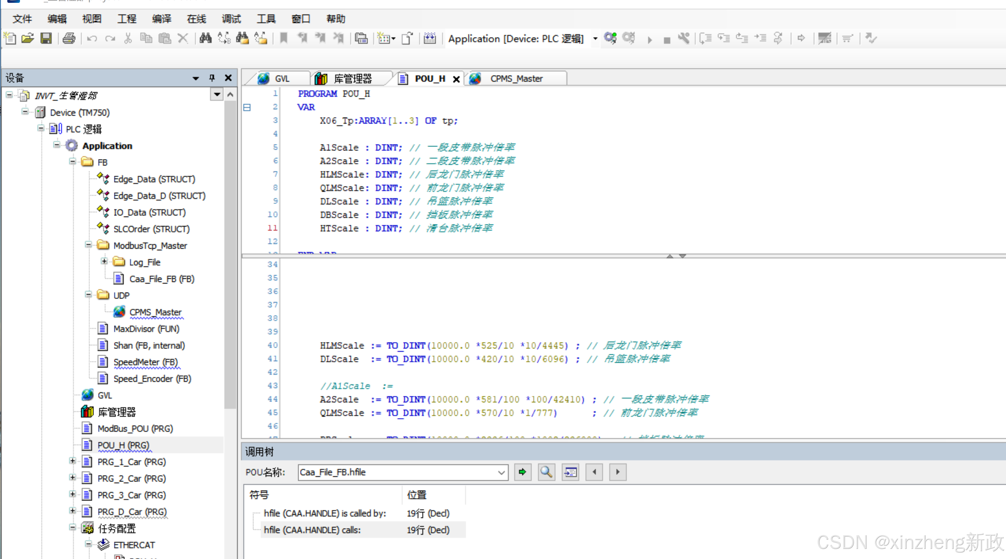Expand the Log_File folder node
This screenshot has width=1006, height=559.
point(104,261)
